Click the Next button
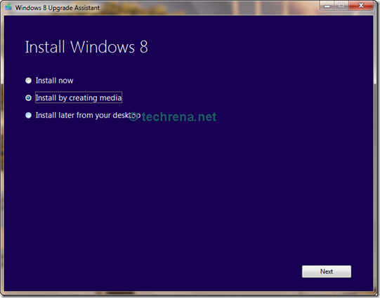Viewport: 380px width, 298px height. click(327, 271)
